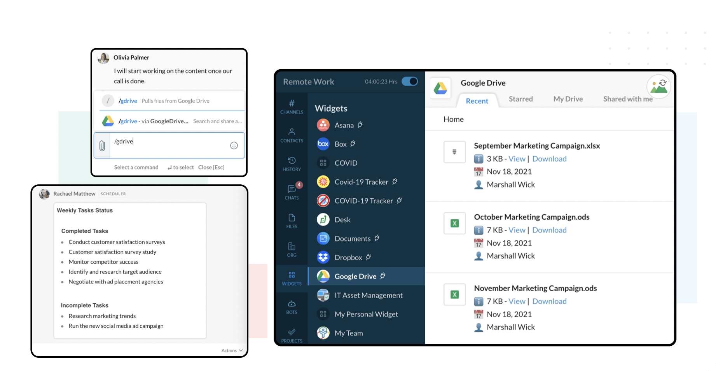The height and width of the screenshot is (371, 716).
Task: Click the September campaign file thumbnail
Action: 454,152
